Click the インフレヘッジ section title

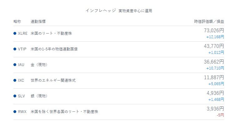click(101, 11)
